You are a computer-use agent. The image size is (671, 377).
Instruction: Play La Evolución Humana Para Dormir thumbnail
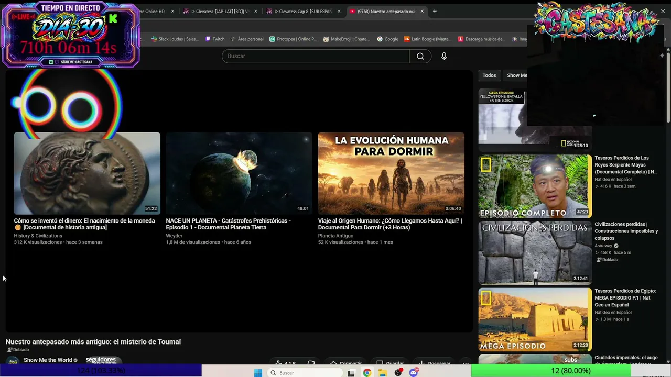391,173
